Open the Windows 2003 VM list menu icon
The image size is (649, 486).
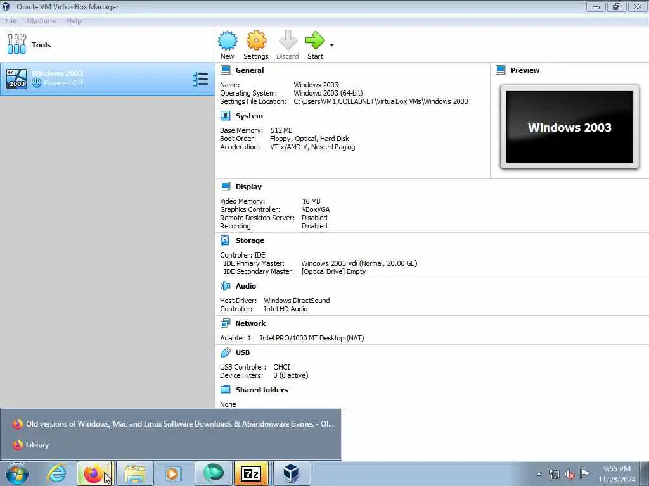[x=200, y=79]
